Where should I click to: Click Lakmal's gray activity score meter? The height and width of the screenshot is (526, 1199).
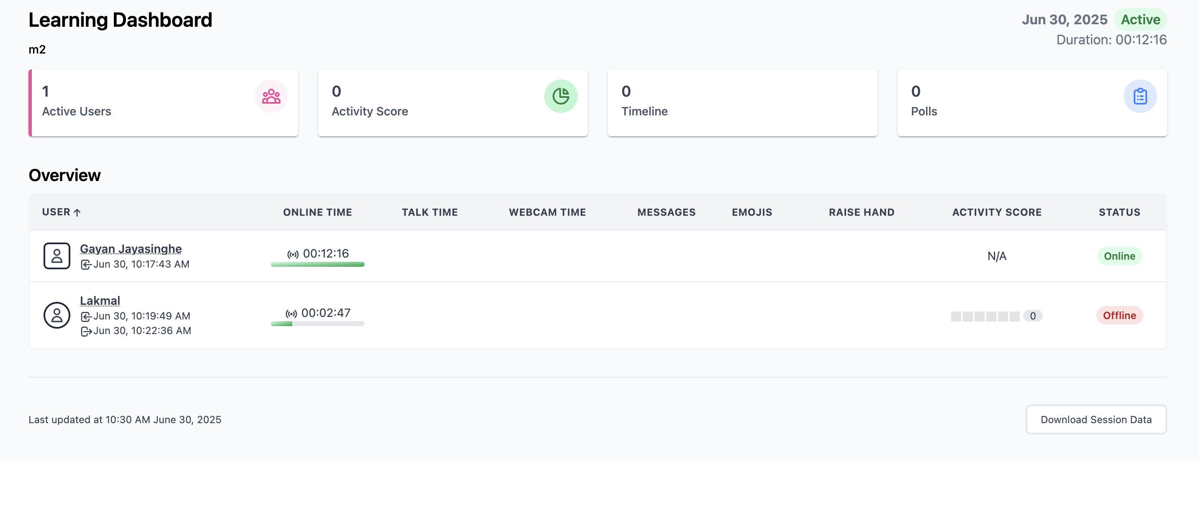coord(985,316)
